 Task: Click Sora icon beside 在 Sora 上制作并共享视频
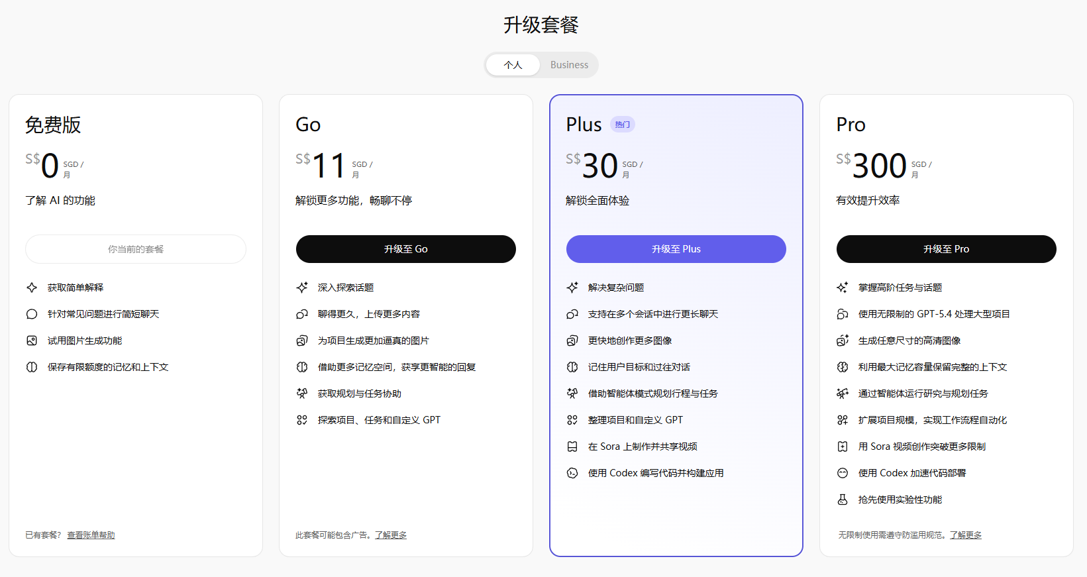click(x=572, y=446)
